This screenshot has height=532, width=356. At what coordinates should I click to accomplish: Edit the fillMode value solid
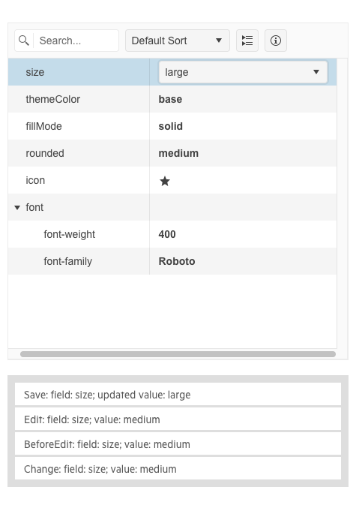171,126
